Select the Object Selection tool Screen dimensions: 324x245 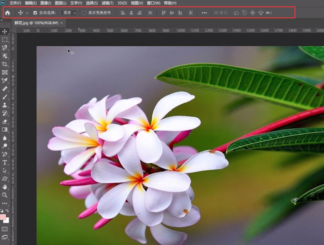4,56
